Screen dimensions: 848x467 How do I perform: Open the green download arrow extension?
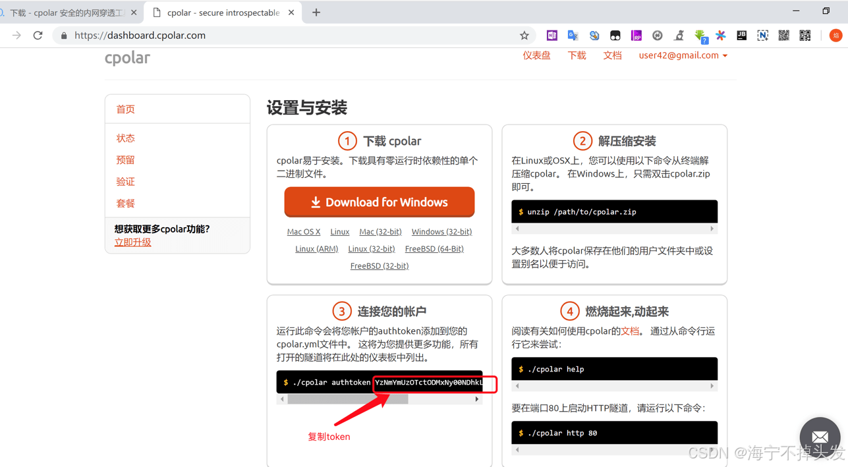coord(700,36)
